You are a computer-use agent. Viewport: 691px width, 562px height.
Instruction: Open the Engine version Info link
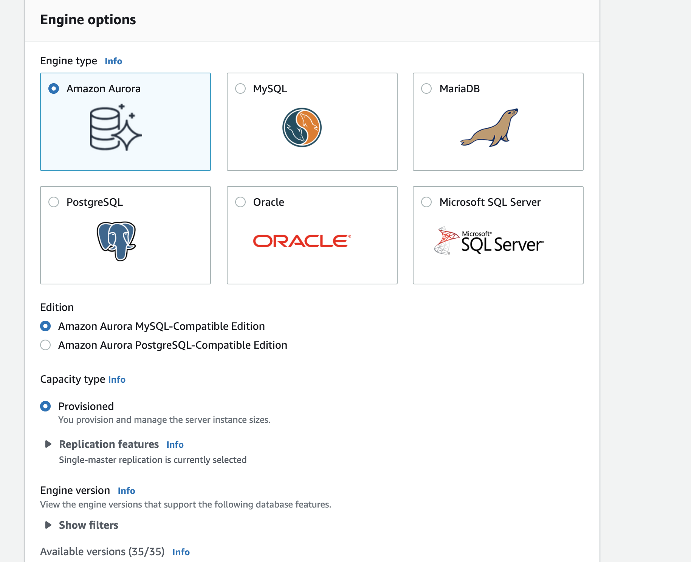[126, 491]
